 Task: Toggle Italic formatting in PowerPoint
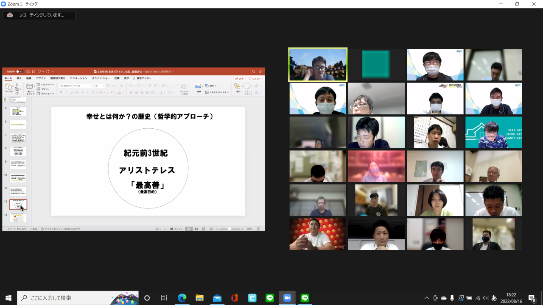[66, 92]
